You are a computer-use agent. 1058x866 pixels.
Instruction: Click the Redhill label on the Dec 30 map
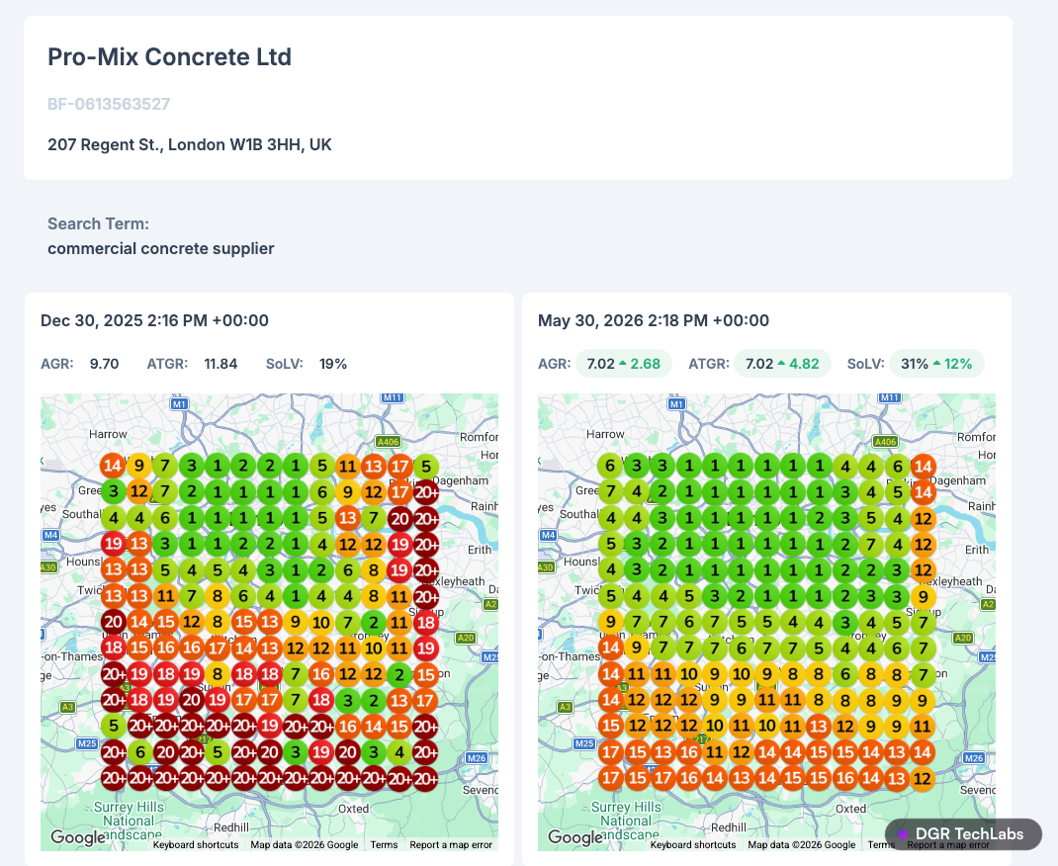(231, 826)
